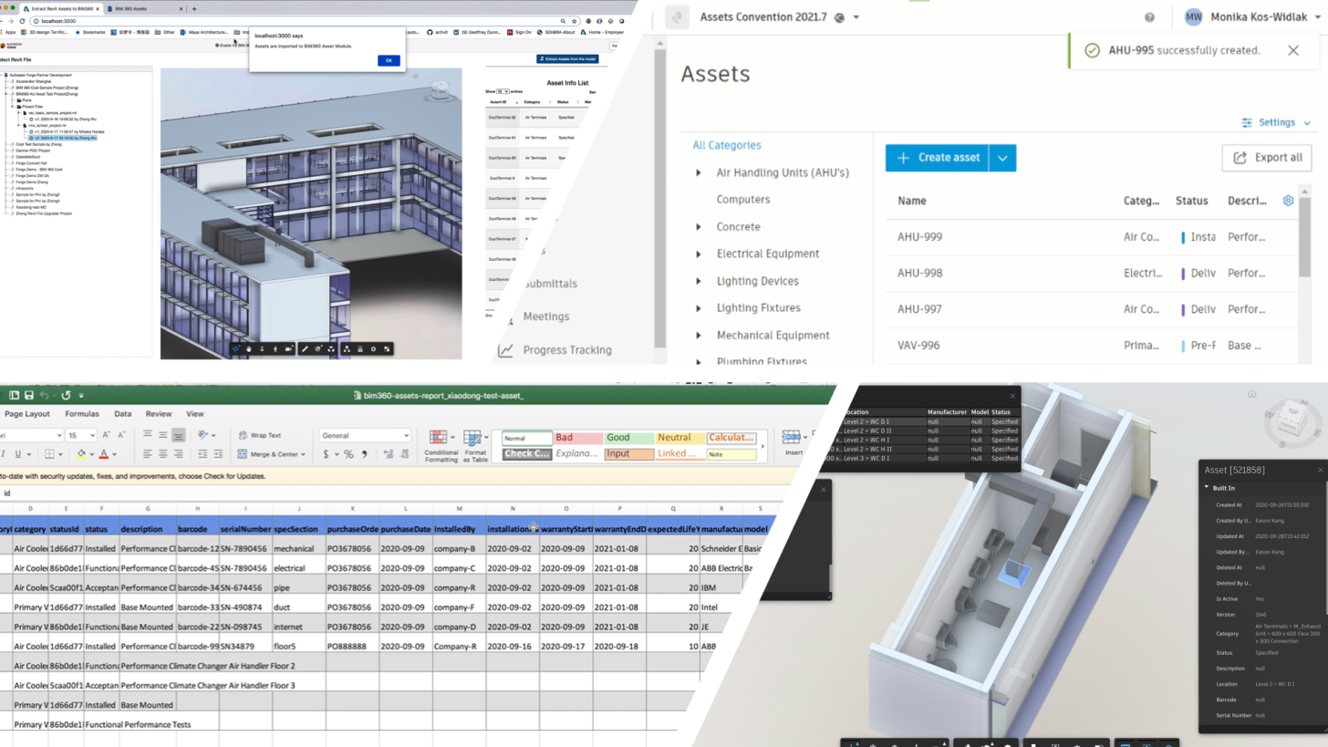Toggle first-person camera mode in the viewer
This screenshot has width=1328, height=747.
click(x=275, y=348)
